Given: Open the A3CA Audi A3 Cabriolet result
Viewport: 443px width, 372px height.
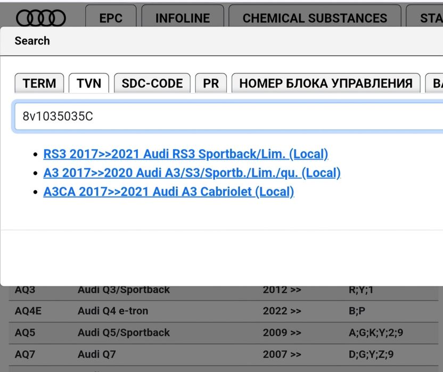Looking at the screenshot, I should [x=168, y=192].
